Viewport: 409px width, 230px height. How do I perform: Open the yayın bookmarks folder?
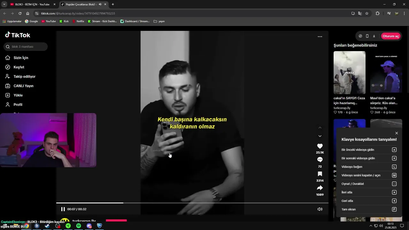click(159, 21)
